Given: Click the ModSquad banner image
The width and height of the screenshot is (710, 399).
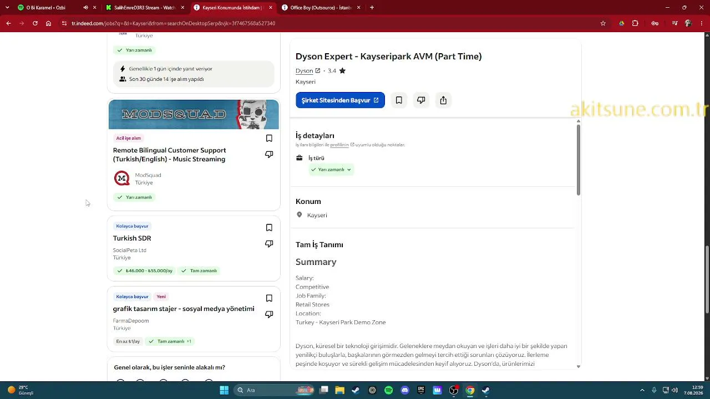Looking at the screenshot, I should point(194,115).
